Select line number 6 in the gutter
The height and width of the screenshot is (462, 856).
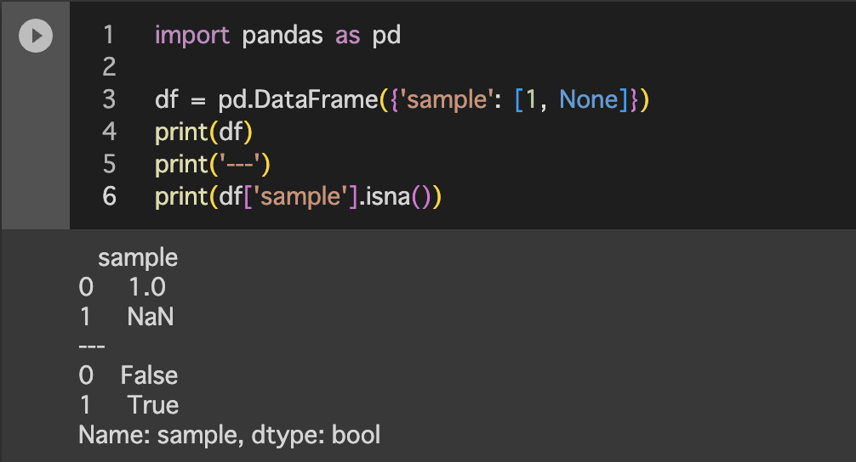108,195
